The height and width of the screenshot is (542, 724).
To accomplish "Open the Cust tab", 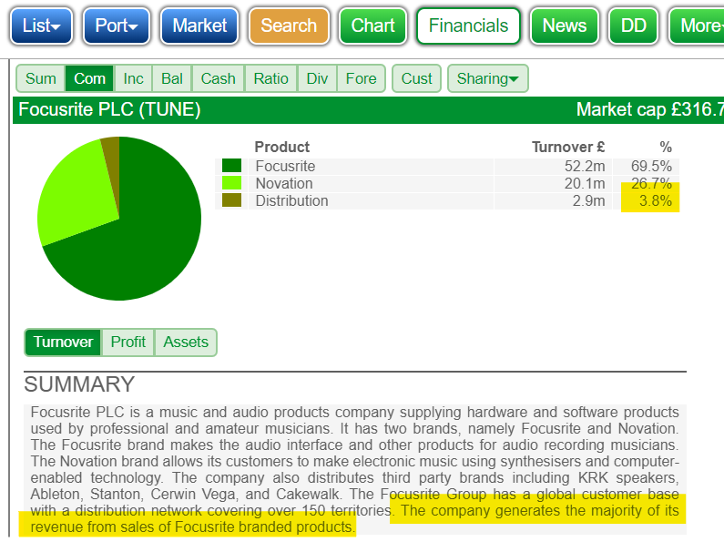I will (416, 78).
